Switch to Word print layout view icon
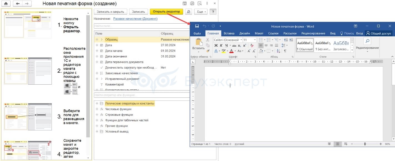 [x=337, y=144]
